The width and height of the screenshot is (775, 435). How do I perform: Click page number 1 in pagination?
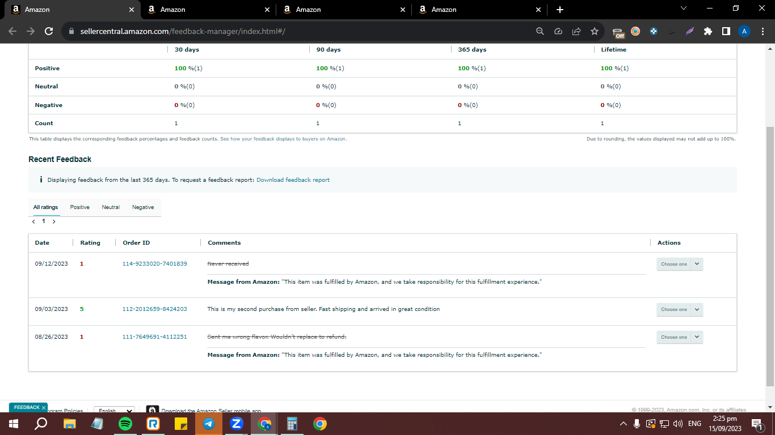pyautogui.click(x=44, y=221)
